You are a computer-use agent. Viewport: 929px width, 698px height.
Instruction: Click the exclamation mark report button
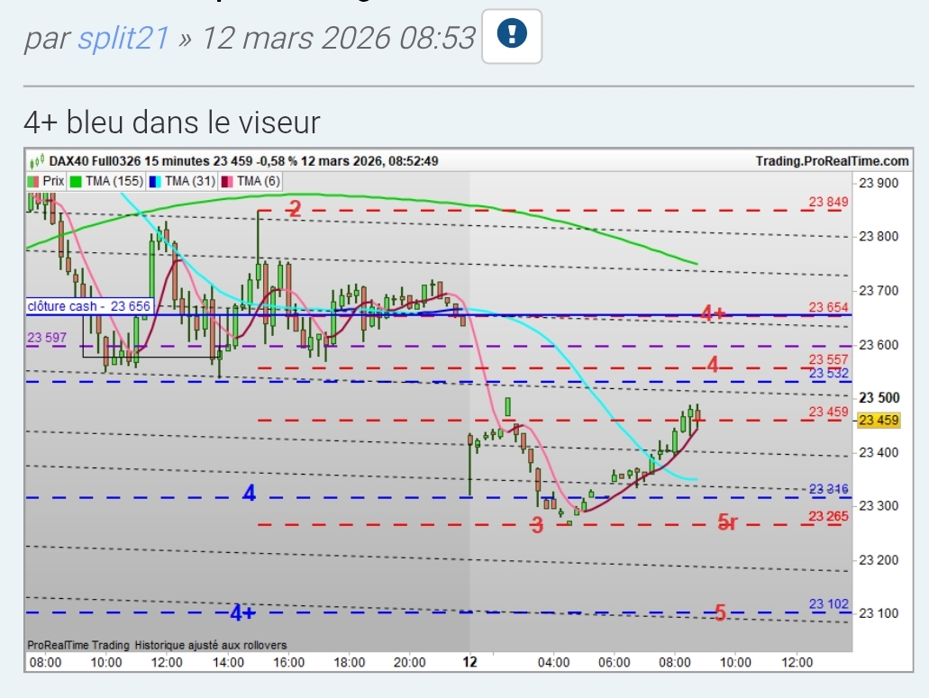[512, 36]
